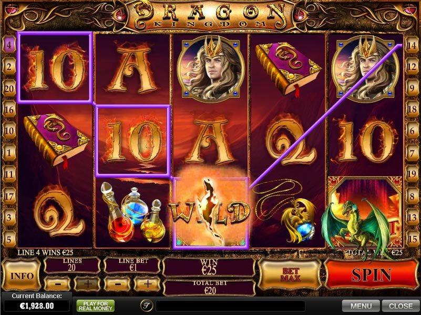This screenshot has width=421, height=315.
Task: Select payline number 4 marker
Action: [9, 45]
